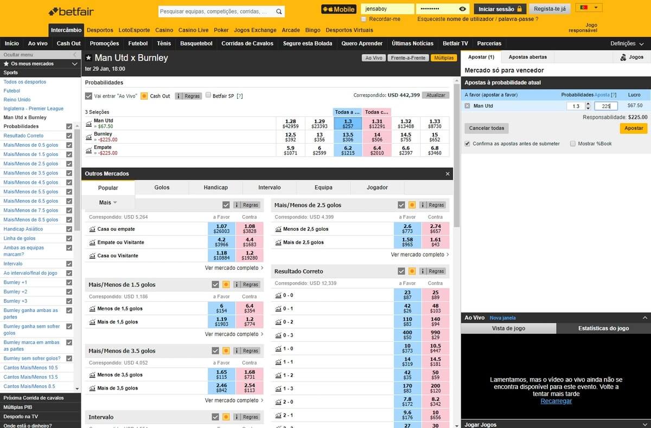Viewport: 651px width, 428px height.
Task: Click Empate back odds 6.2
Action: click(348, 150)
